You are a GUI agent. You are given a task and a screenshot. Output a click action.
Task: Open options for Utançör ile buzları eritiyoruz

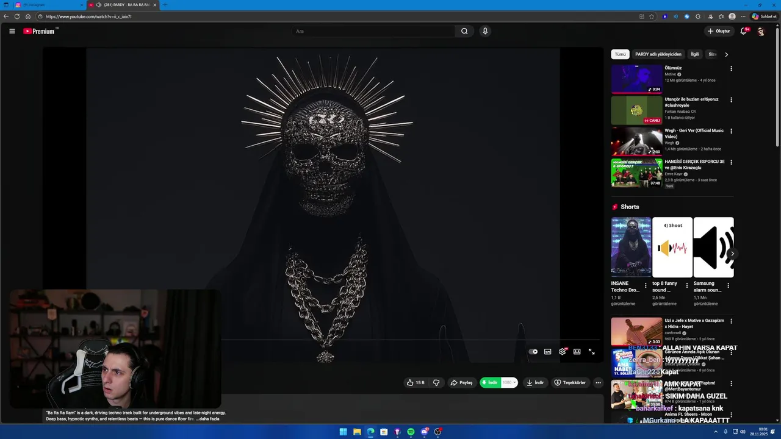pyautogui.click(x=731, y=99)
